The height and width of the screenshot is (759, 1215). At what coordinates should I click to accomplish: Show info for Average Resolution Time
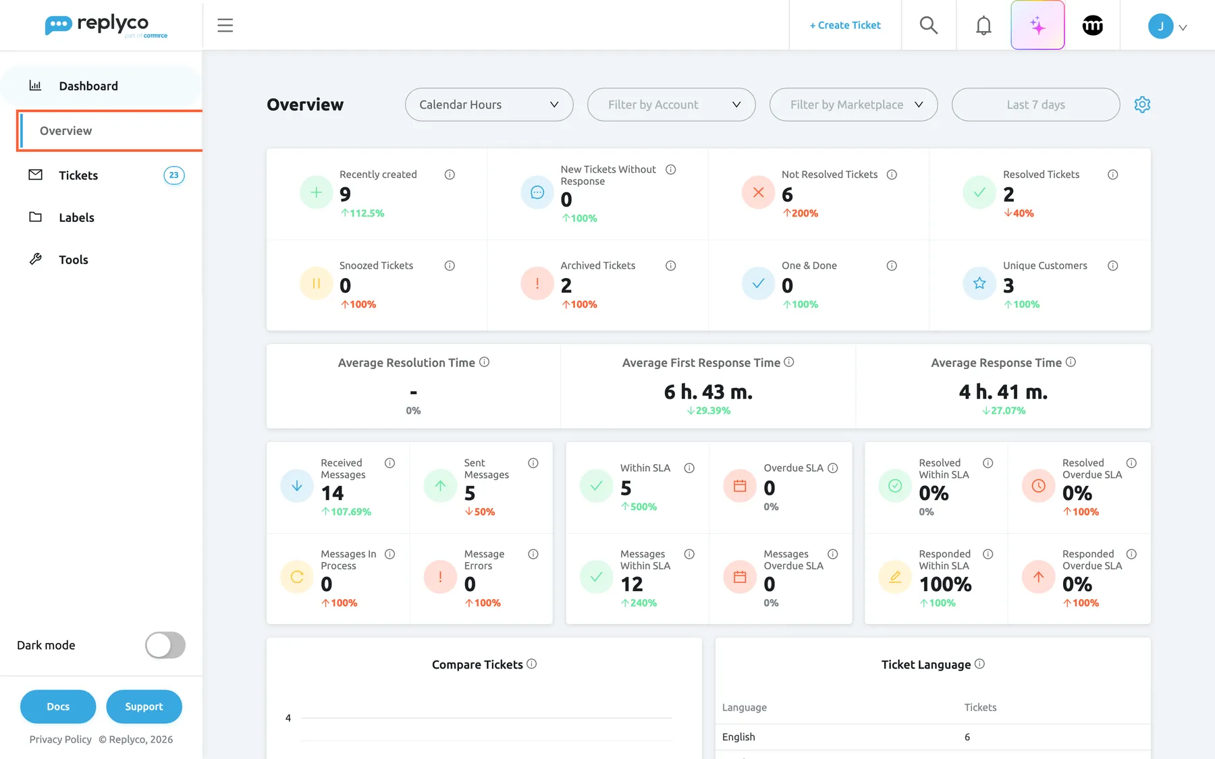point(484,362)
